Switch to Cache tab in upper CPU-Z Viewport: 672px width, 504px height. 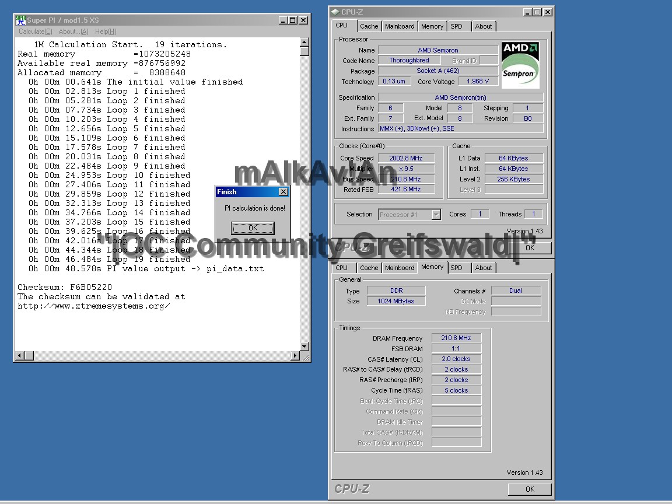[369, 26]
